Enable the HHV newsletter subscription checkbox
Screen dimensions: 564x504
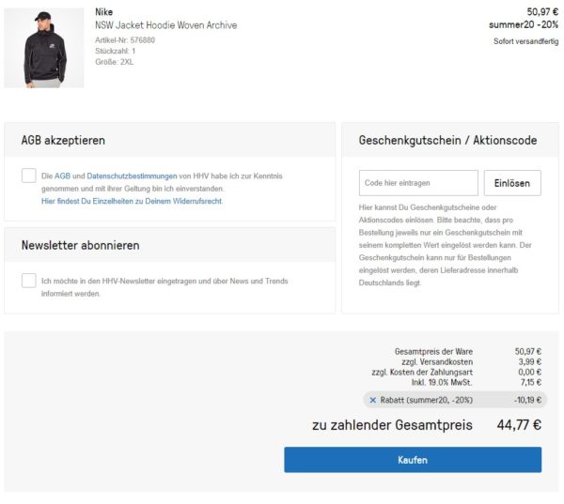[x=29, y=281]
